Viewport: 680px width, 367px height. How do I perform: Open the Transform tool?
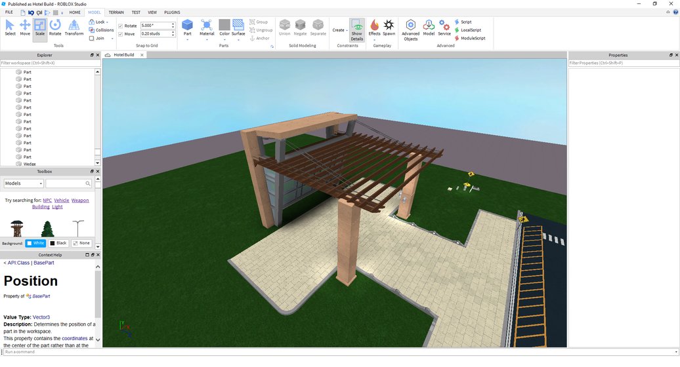(x=74, y=28)
